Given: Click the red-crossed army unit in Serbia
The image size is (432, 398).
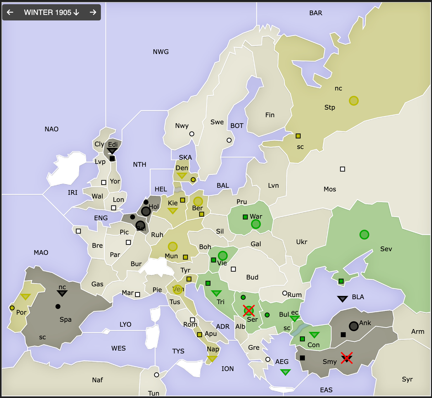Looking at the screenshot, I should (249, 311).
